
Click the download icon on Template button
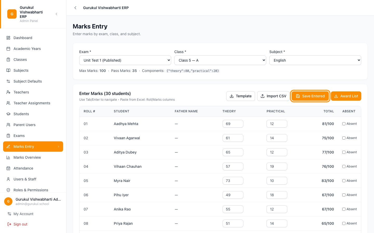[x=232, y=96]
